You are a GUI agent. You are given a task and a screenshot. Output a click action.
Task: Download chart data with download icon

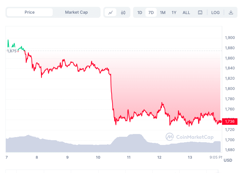[231, 13]
